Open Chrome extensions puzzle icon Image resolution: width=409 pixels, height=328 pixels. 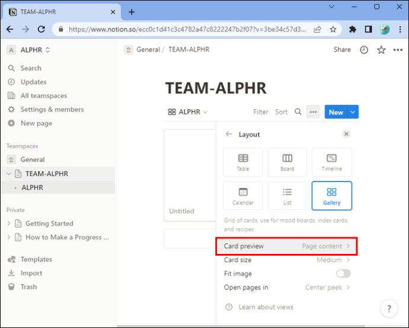tap(353, 29)
